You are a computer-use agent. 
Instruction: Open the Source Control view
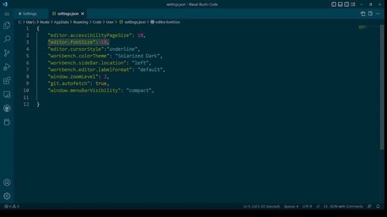tap(7, 53)
